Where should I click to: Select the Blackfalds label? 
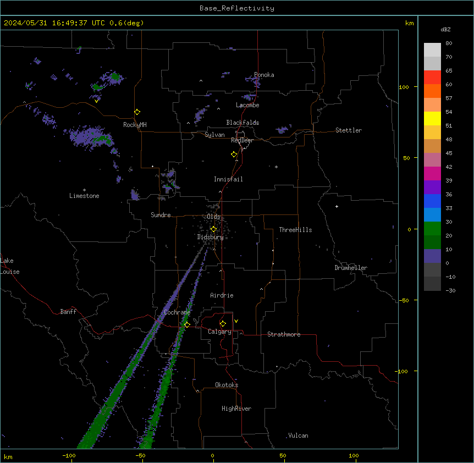click(x=242, y=123)
